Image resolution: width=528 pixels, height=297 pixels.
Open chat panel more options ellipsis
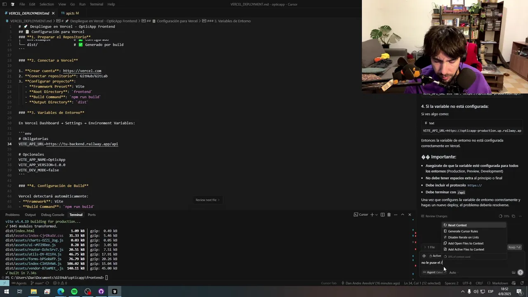521,216
